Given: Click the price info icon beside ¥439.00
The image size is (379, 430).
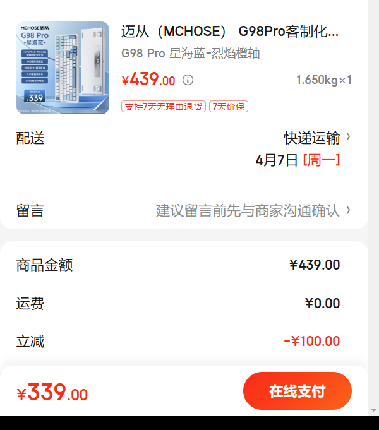Looking at the screenshot, I should pos(188,80).
